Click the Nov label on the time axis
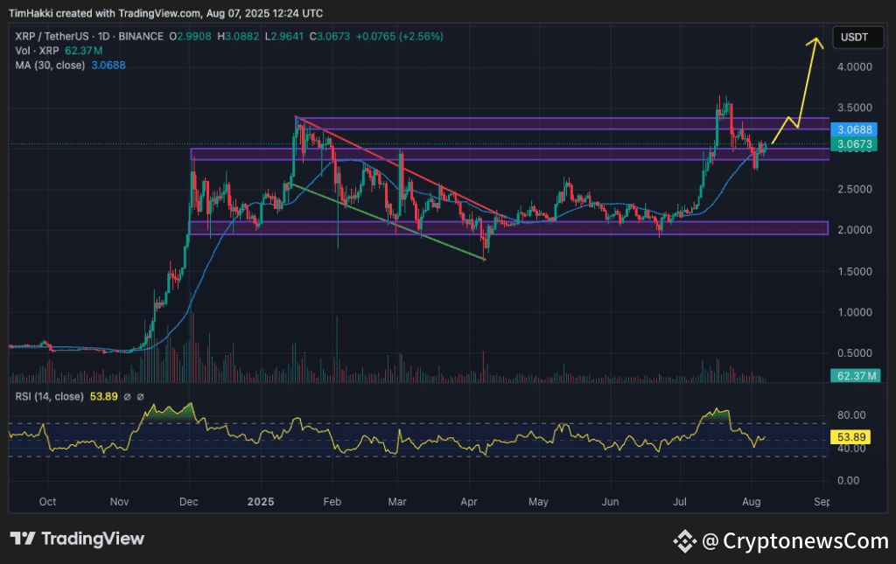 [119, 502]
